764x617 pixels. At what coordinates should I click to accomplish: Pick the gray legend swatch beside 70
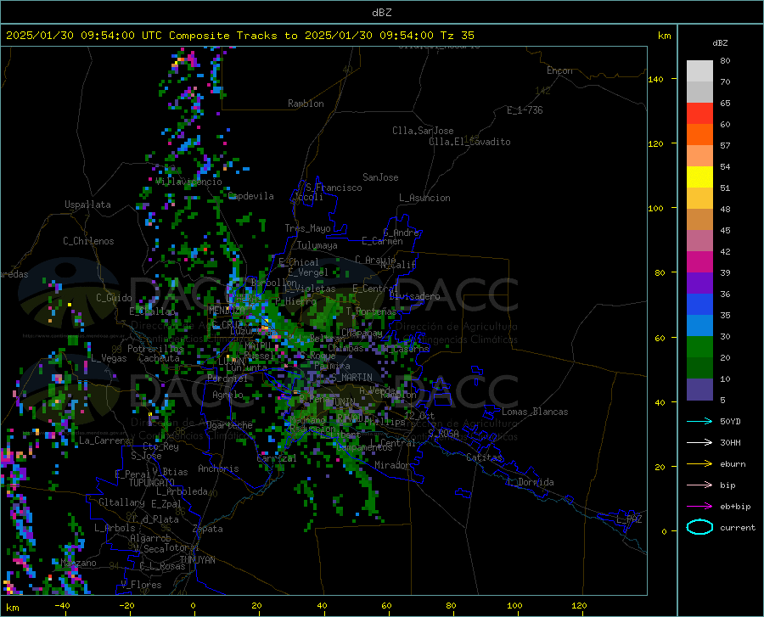coord(699,92)
